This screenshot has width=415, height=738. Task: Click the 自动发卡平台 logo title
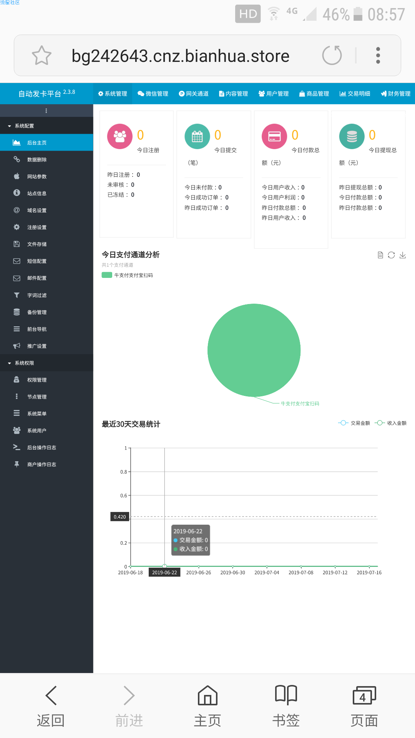tap(46, 93)
